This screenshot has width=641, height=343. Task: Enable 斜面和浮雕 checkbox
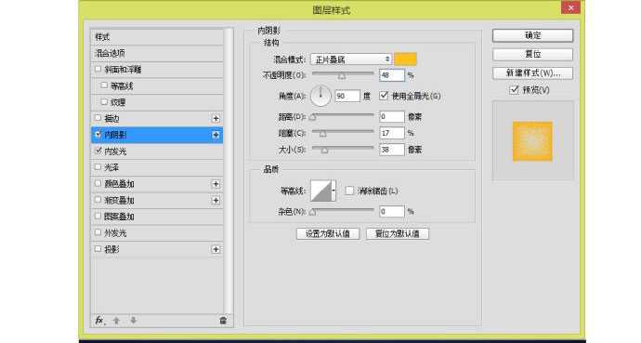click(98, 69)
